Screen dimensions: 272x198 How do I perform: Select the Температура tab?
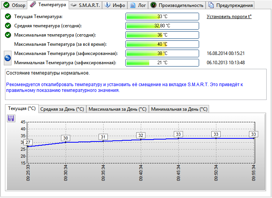click(48, 5)
